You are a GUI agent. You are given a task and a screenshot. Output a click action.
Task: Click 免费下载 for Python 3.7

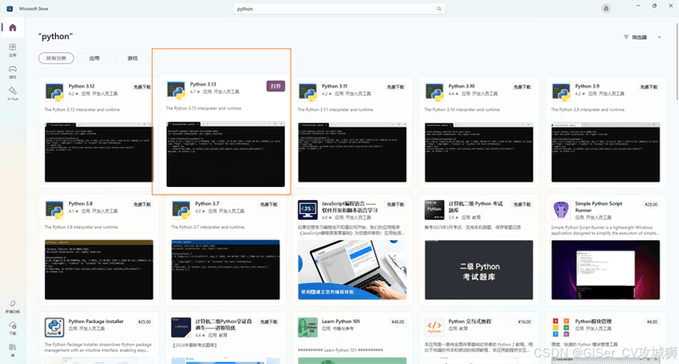[268, 204]
